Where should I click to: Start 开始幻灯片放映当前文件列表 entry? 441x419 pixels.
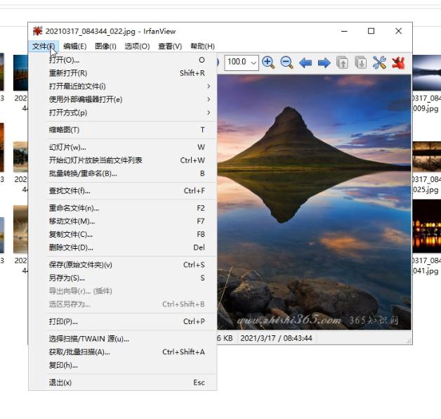pyautogui.click(x=123, y=160)
